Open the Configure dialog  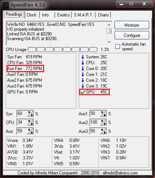132,35
